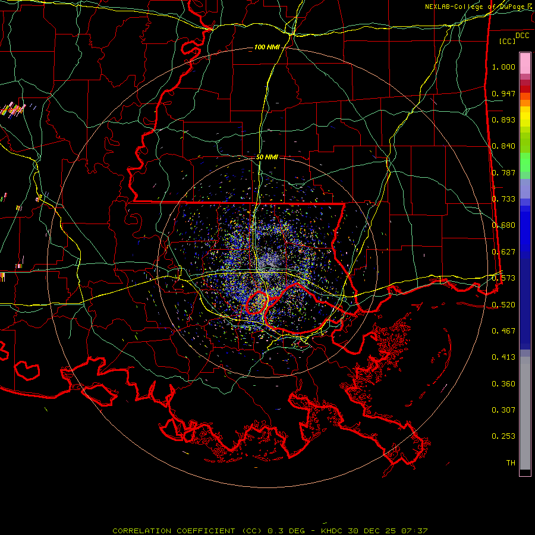The height and width of the screenshot is (535, 535).
Task: Click the red 0.947 band on color scale
Action: [x=525, y=89]
